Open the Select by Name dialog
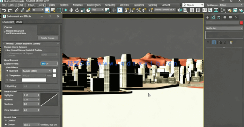 (53, 10)
